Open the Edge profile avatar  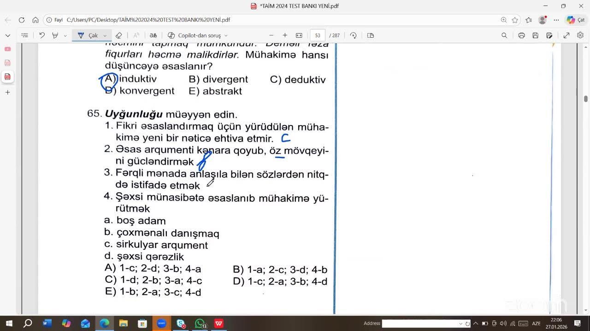[x=543, y=20]
